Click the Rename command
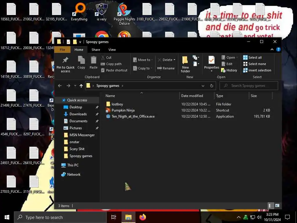 [x=166, y=68]
